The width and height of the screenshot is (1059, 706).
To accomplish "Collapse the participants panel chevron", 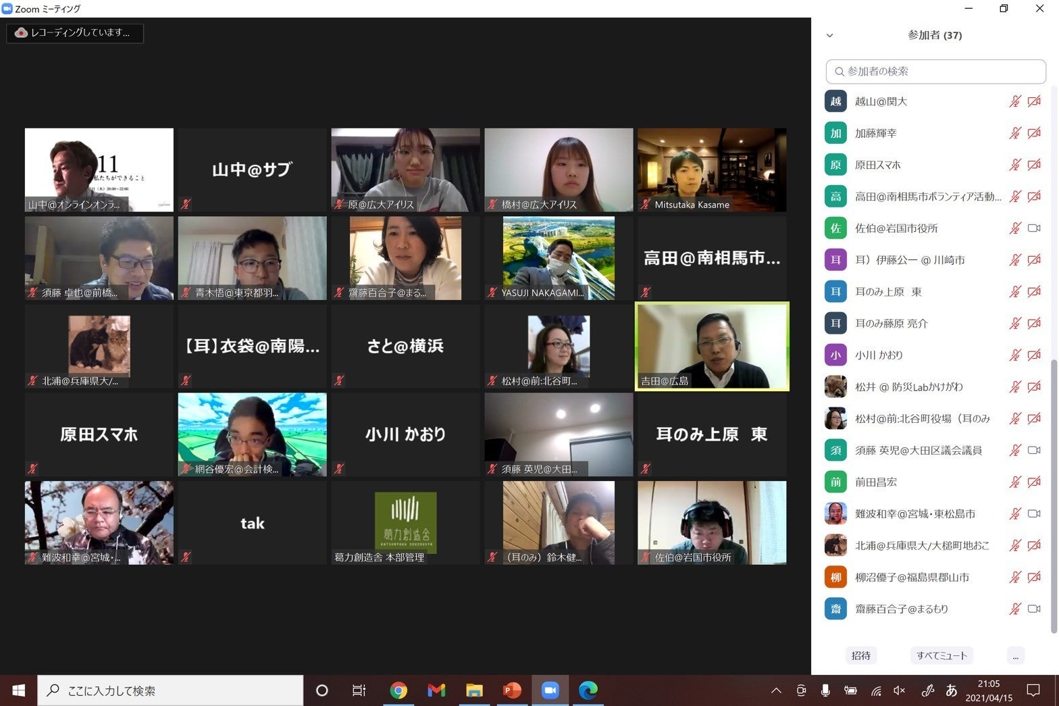I will (x=829, y=35).
